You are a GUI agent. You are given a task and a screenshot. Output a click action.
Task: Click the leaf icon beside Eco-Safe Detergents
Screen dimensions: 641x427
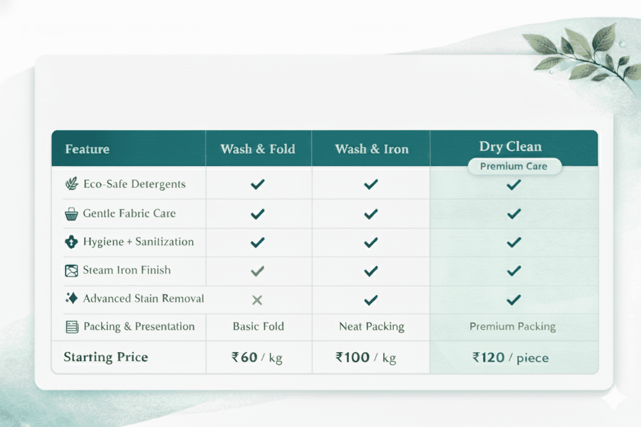click(71, 184)
